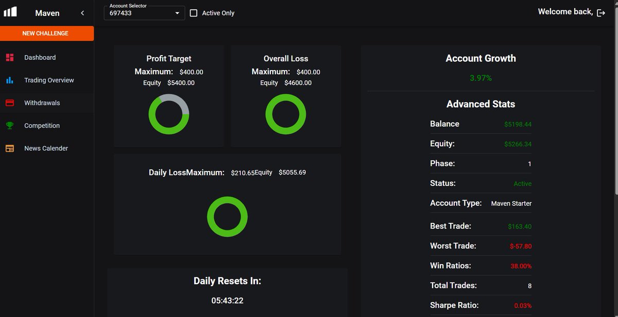The image size is (618, 317).
Task: Click the Trading Overview bar chart icon
Action: (10, 80)
